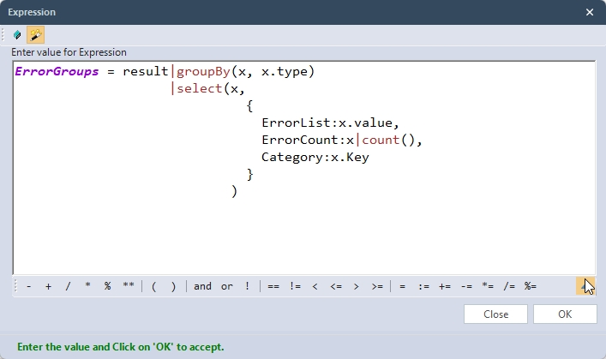Insert the '>=' operator
This screenshot has width=606, height=359.
click(x=377, y=286)
